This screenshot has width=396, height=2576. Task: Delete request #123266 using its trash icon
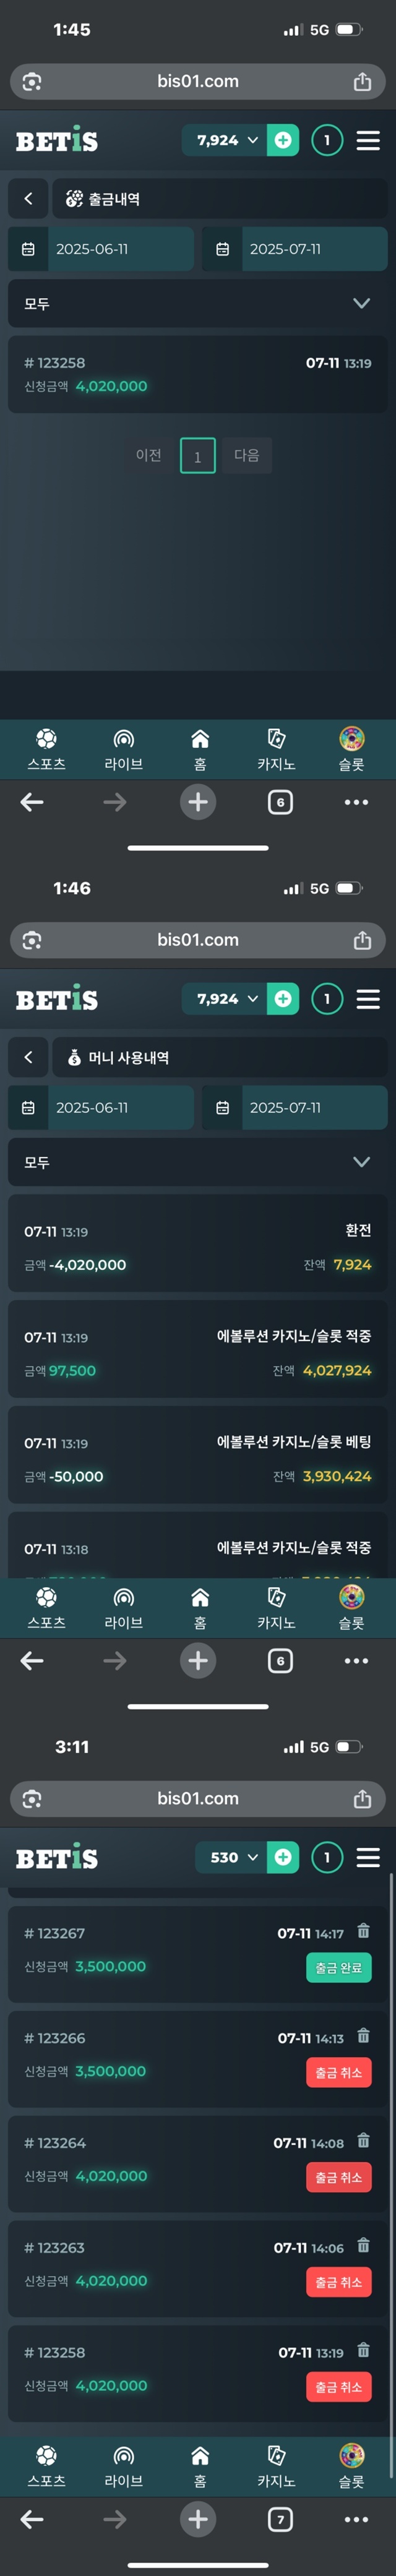(363, 2035)
